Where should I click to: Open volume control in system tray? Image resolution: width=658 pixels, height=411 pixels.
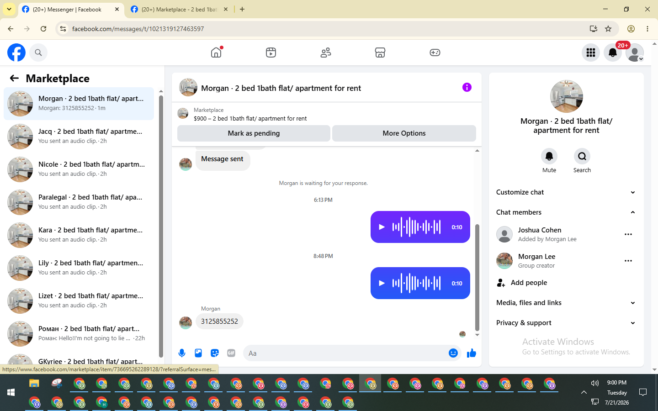595,383
